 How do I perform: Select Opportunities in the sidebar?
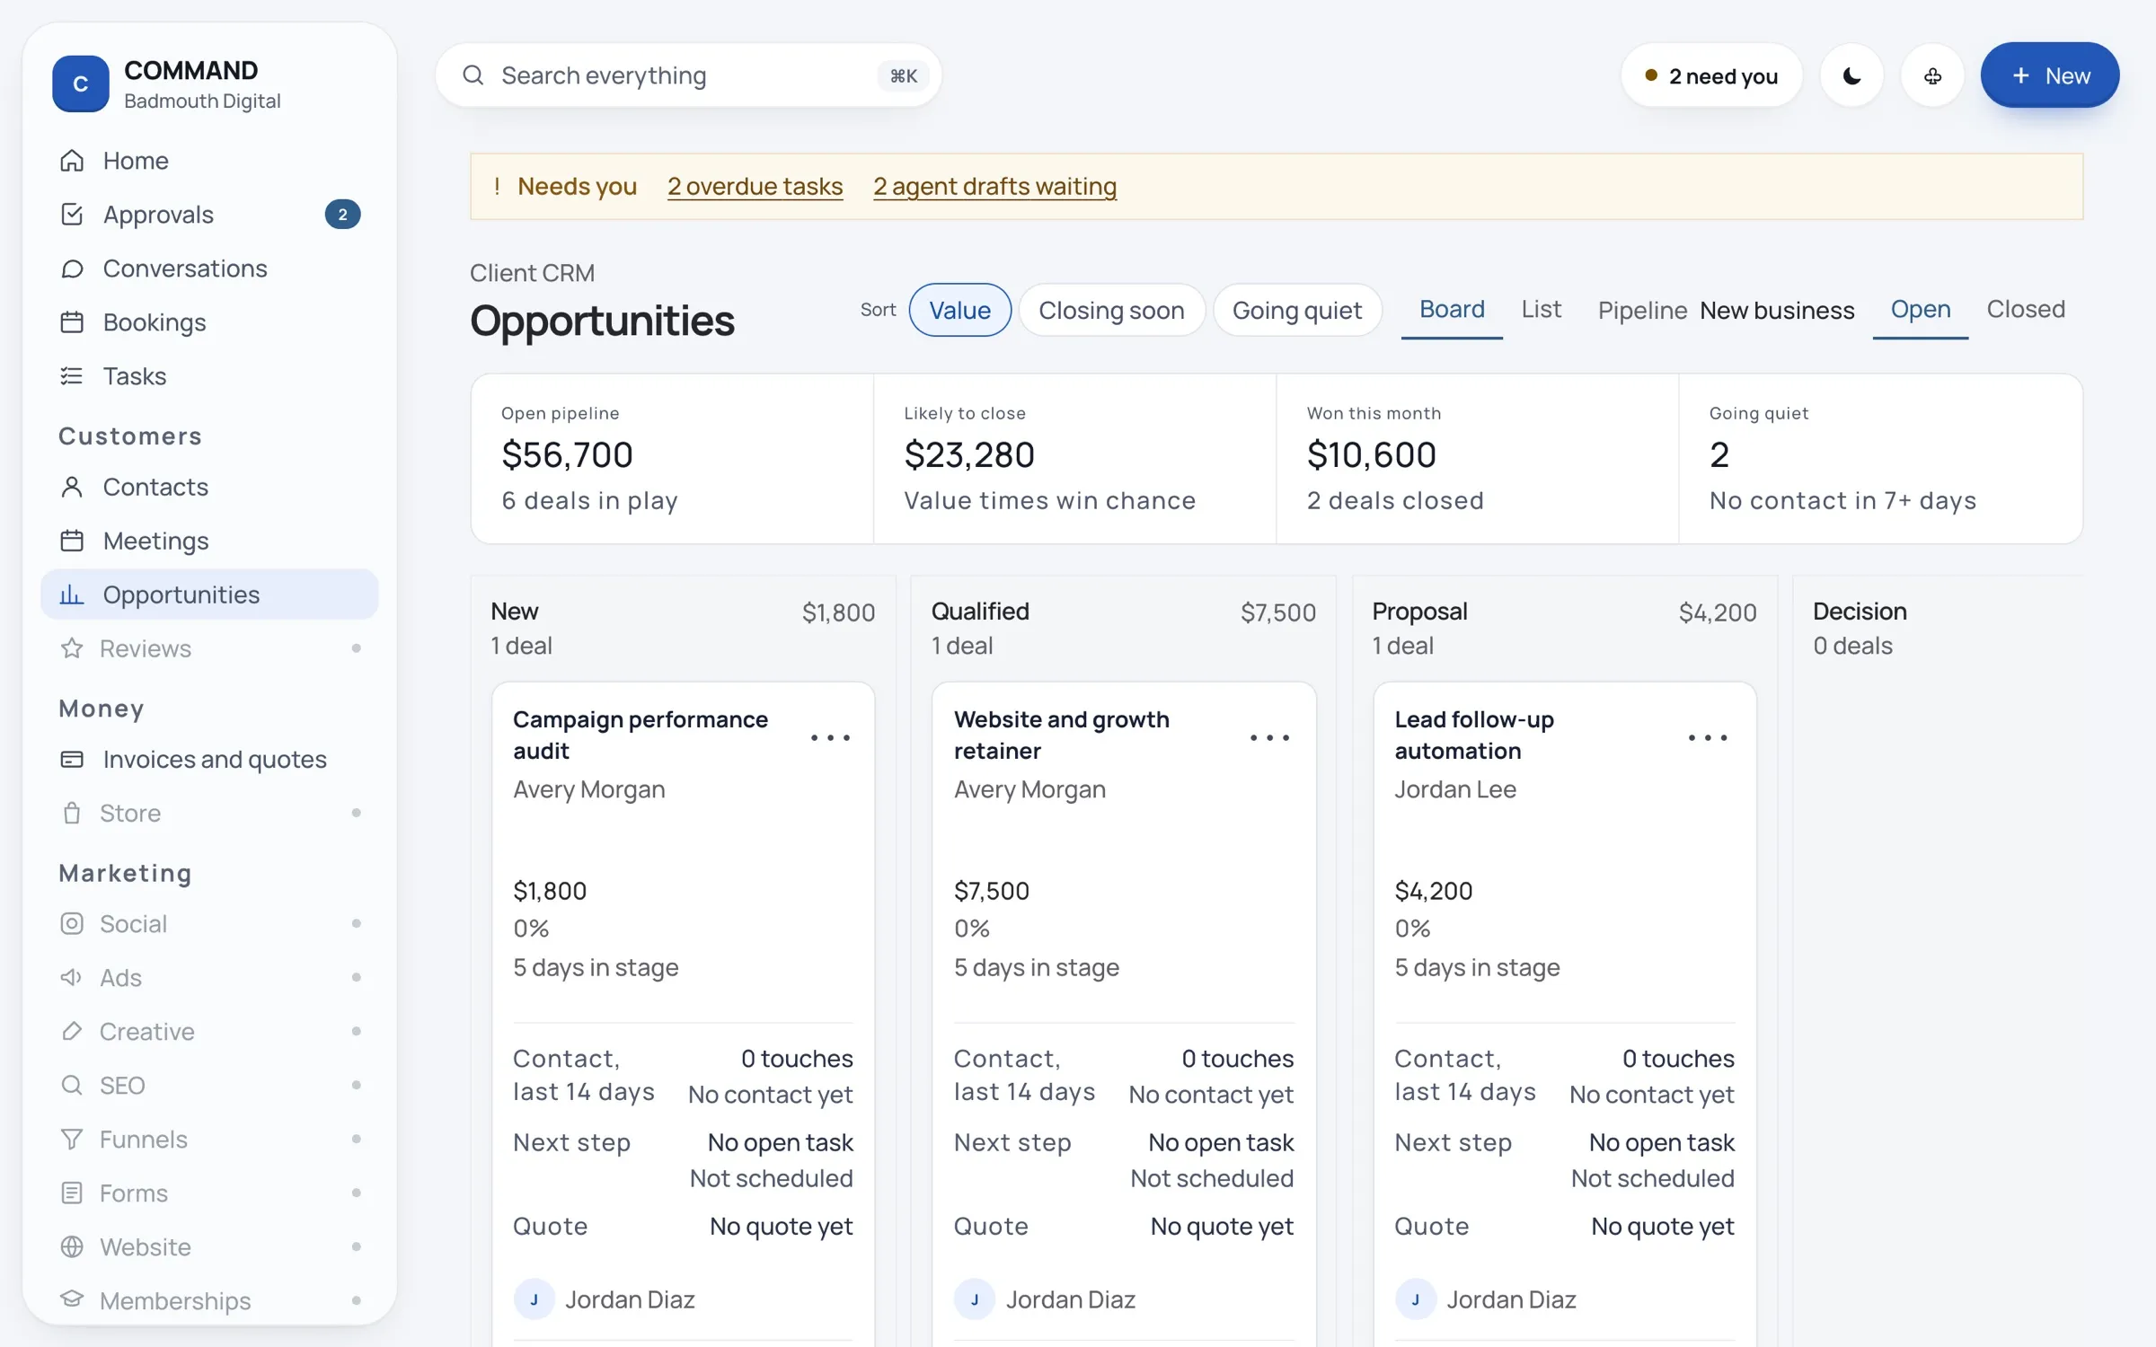[209, 594]
